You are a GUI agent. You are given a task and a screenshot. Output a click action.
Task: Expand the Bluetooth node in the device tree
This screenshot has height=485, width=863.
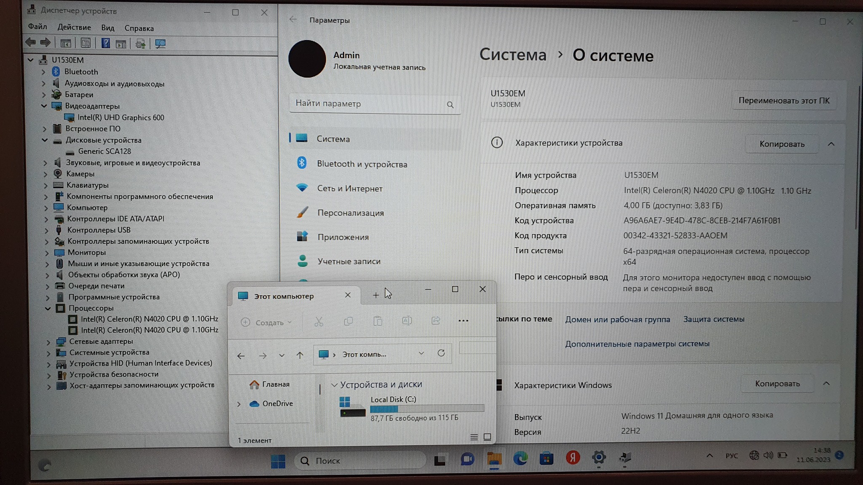tap(43, 72)
